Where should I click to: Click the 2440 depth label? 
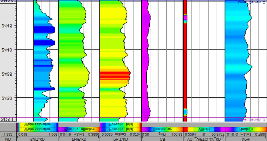7,50
